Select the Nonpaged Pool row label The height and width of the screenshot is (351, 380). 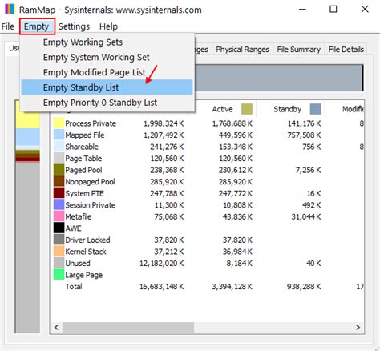[x=90, y=182]
